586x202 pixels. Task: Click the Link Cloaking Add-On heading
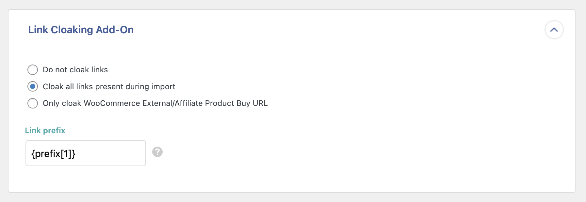(81, 29)
